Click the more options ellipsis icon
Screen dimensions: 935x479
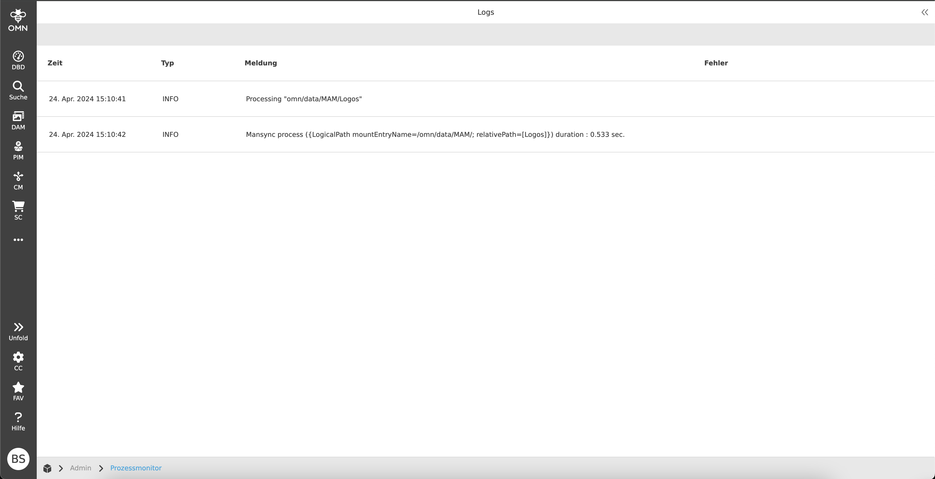tap(18, 239)
